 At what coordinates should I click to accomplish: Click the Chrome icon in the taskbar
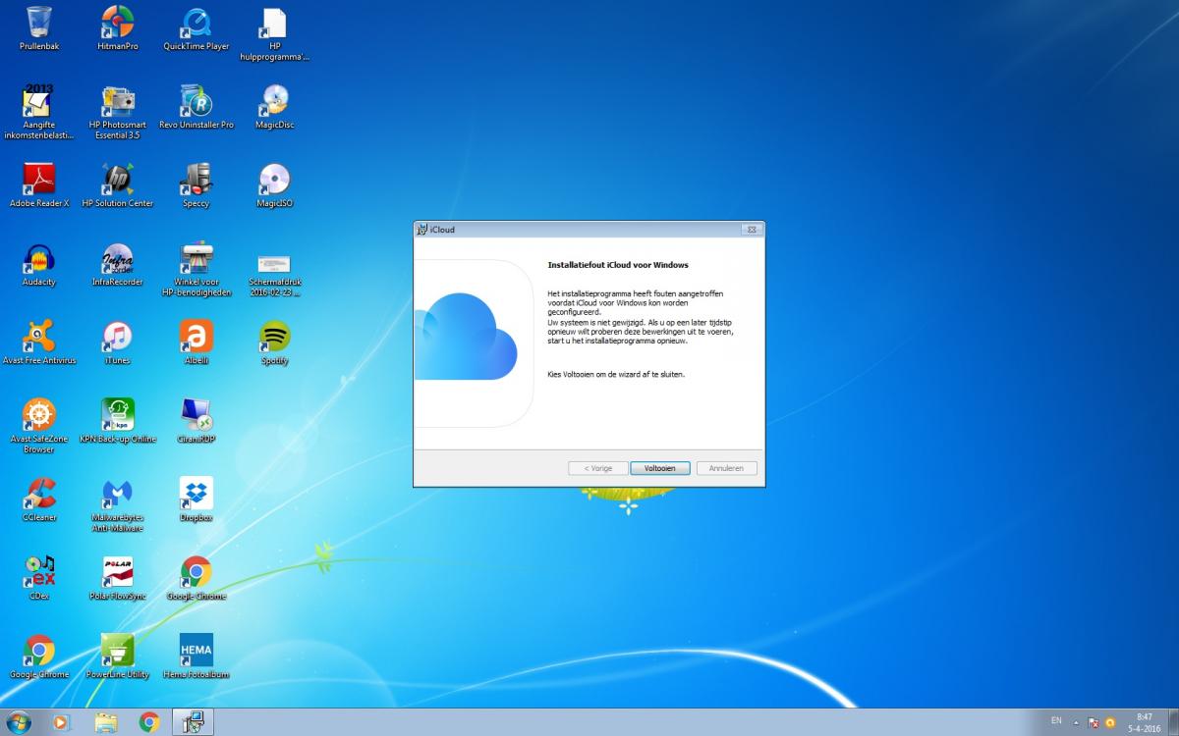(149, 722)
